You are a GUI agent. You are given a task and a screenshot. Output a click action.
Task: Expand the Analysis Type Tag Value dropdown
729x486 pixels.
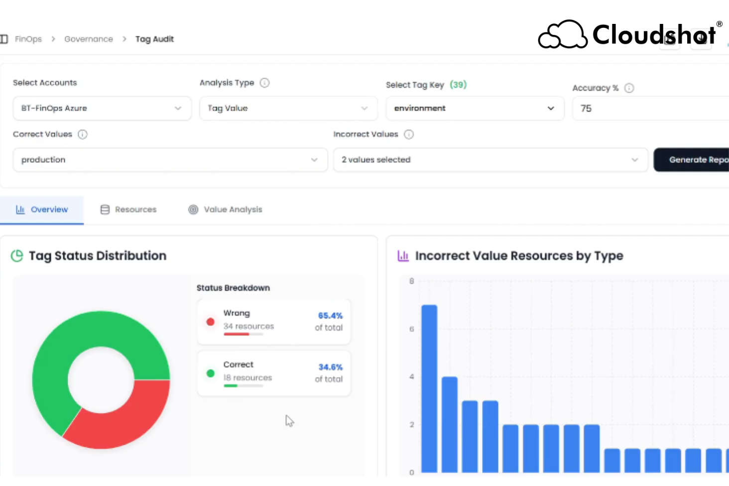pyautogui.click(x=288, y=109)
